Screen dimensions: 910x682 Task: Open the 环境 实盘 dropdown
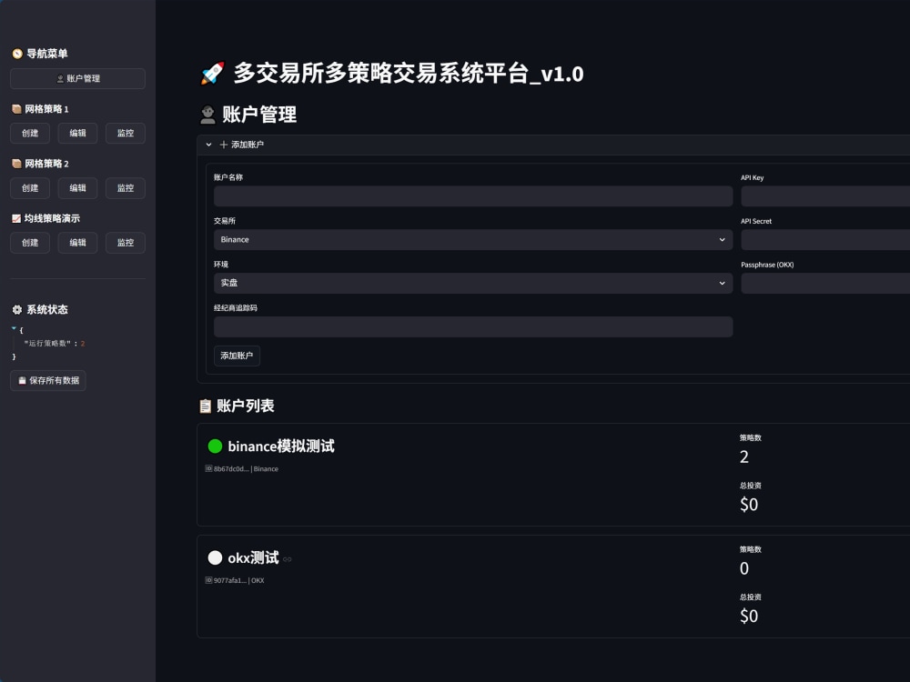point(473,283)
